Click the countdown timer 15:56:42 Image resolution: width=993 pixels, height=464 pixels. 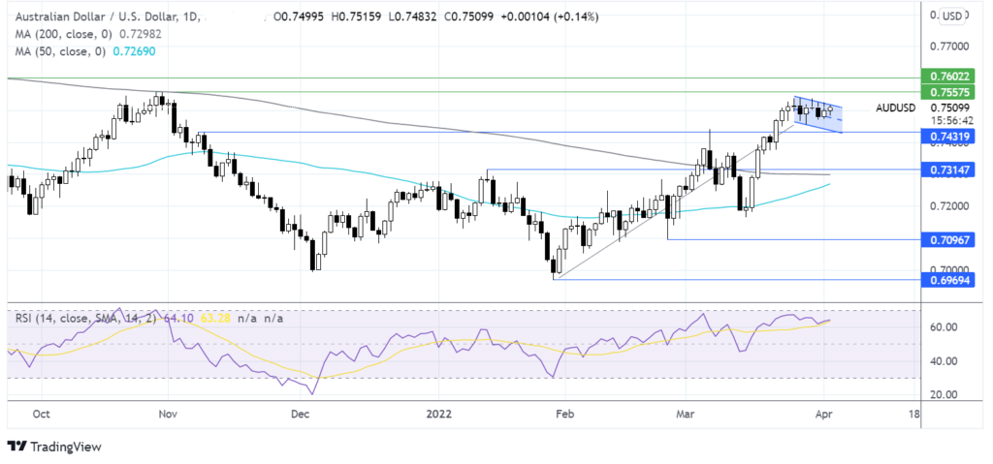coord(950,119)
